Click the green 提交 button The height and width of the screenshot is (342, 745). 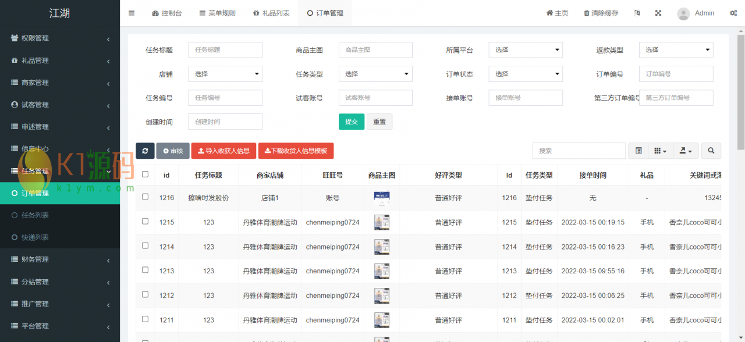coord(351,122)
